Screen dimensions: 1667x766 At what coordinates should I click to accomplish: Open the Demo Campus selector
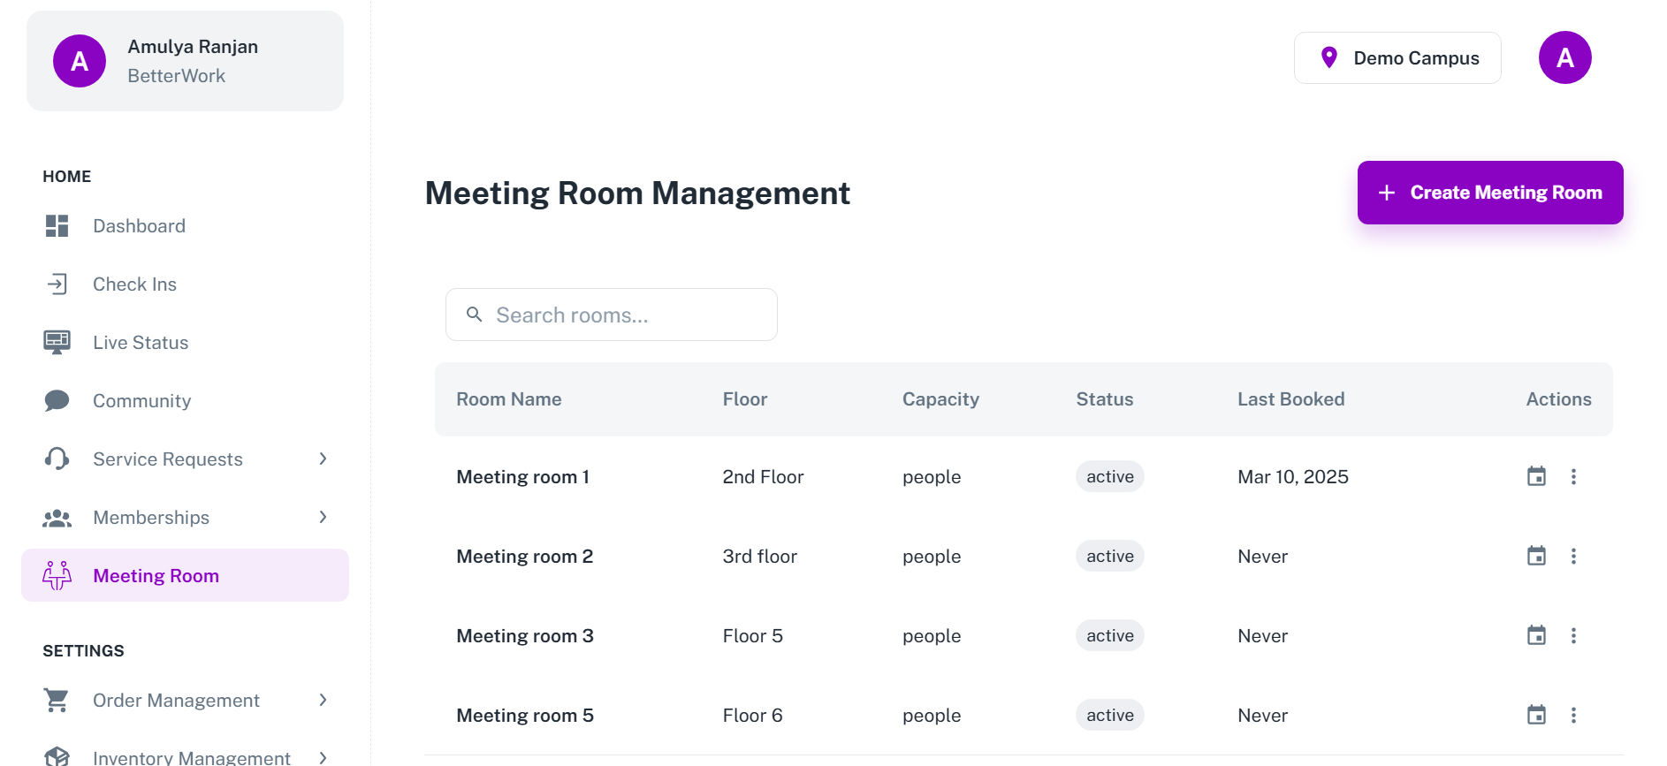coord(1397,58)
